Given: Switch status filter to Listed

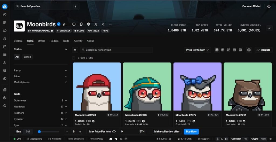Looking at the screenshot, I should tap(27, 57).
